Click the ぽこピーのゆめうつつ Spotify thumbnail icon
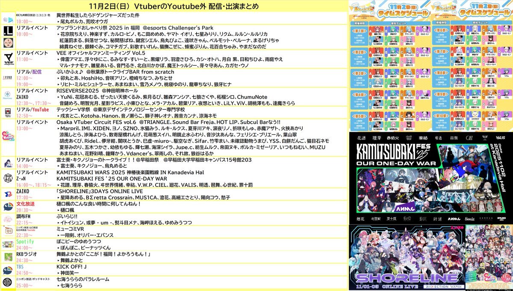 pos(8,244)
